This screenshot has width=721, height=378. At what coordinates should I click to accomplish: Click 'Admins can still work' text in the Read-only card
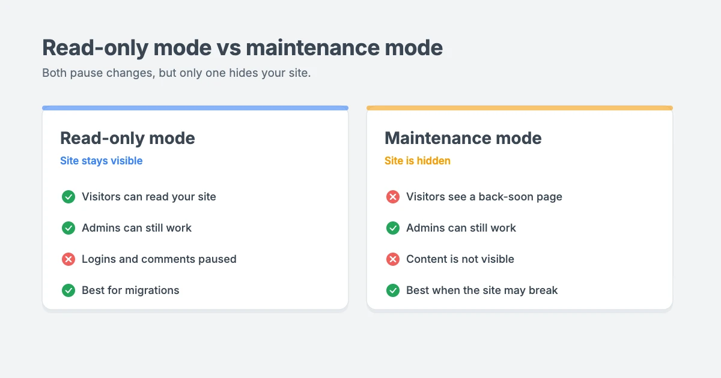coord(137,228)
